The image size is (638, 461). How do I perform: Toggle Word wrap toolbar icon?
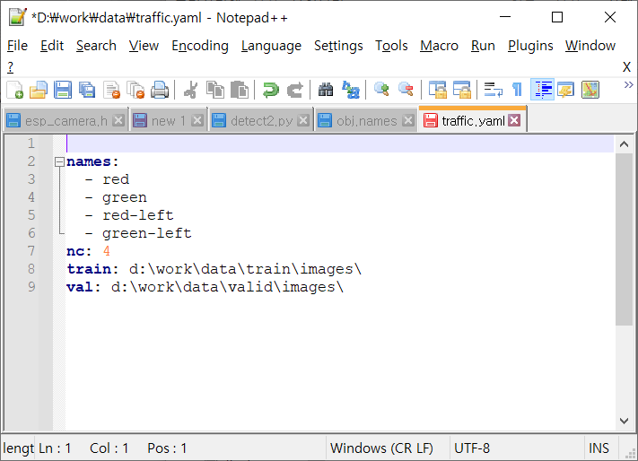tap(494, 90)
